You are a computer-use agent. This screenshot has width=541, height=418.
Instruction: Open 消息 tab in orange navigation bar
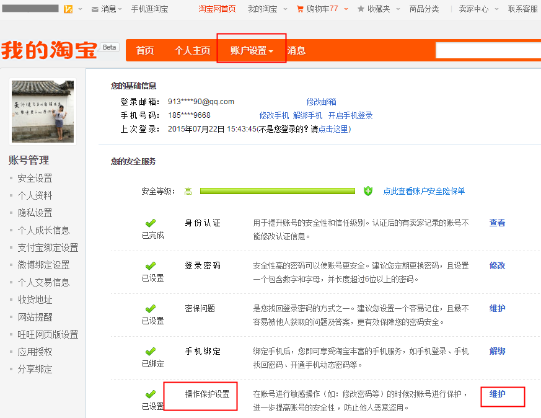[x=296, y=50]
